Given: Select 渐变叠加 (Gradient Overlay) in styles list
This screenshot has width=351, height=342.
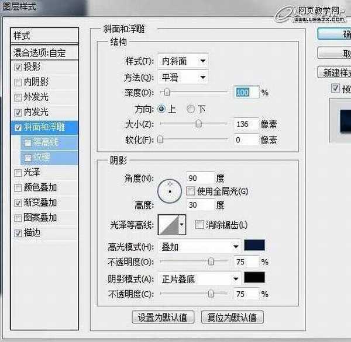Looking at the screenshot, I should (x=40, y=203).
